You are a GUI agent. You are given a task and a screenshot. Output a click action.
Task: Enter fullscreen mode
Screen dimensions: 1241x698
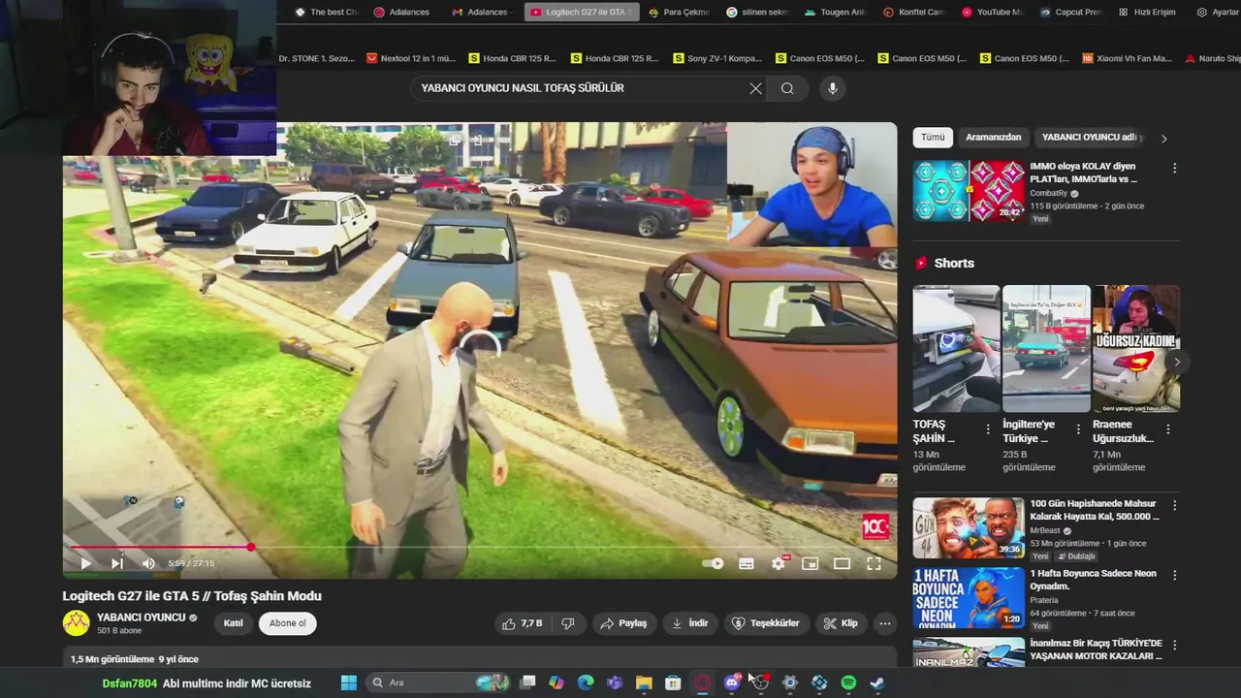pyautogui.click(x=874, y=563)
